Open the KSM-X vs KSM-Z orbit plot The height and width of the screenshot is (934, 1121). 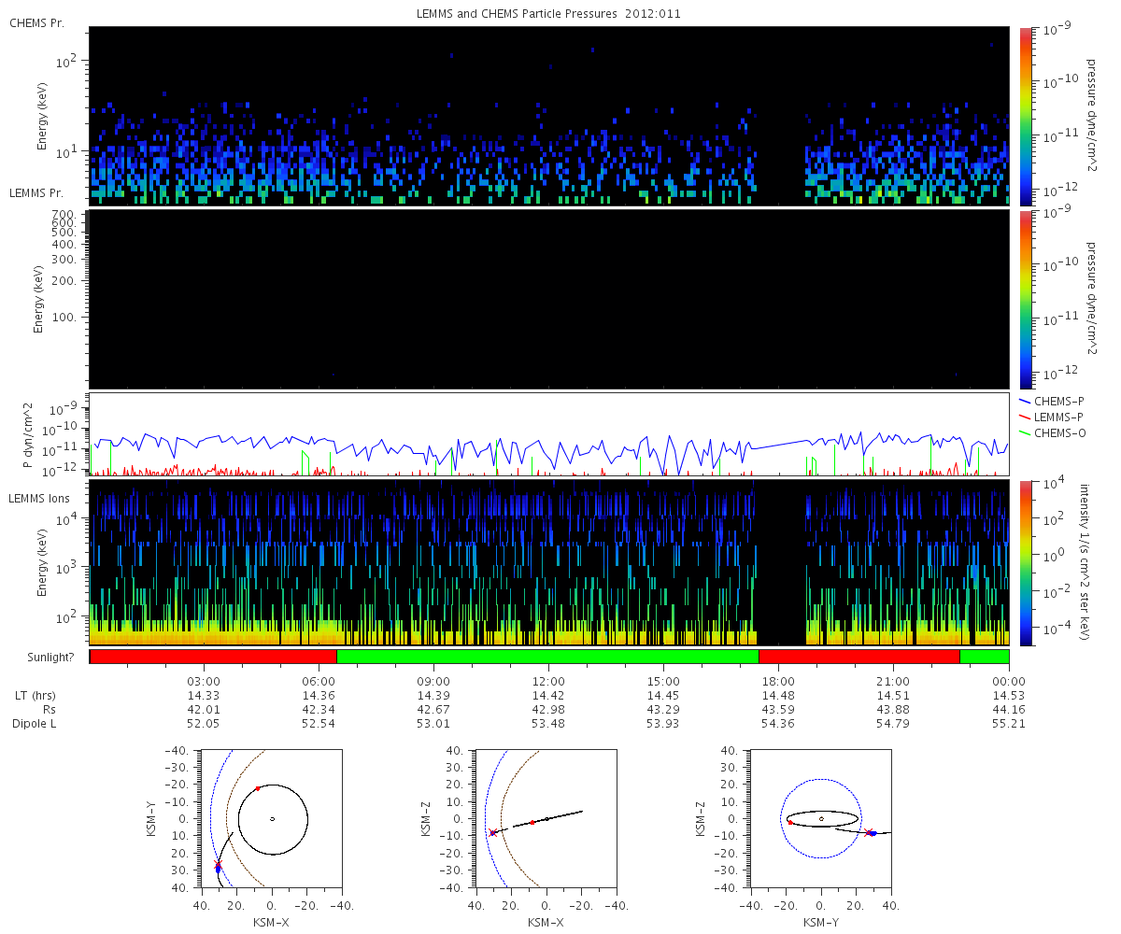point(546,819)
